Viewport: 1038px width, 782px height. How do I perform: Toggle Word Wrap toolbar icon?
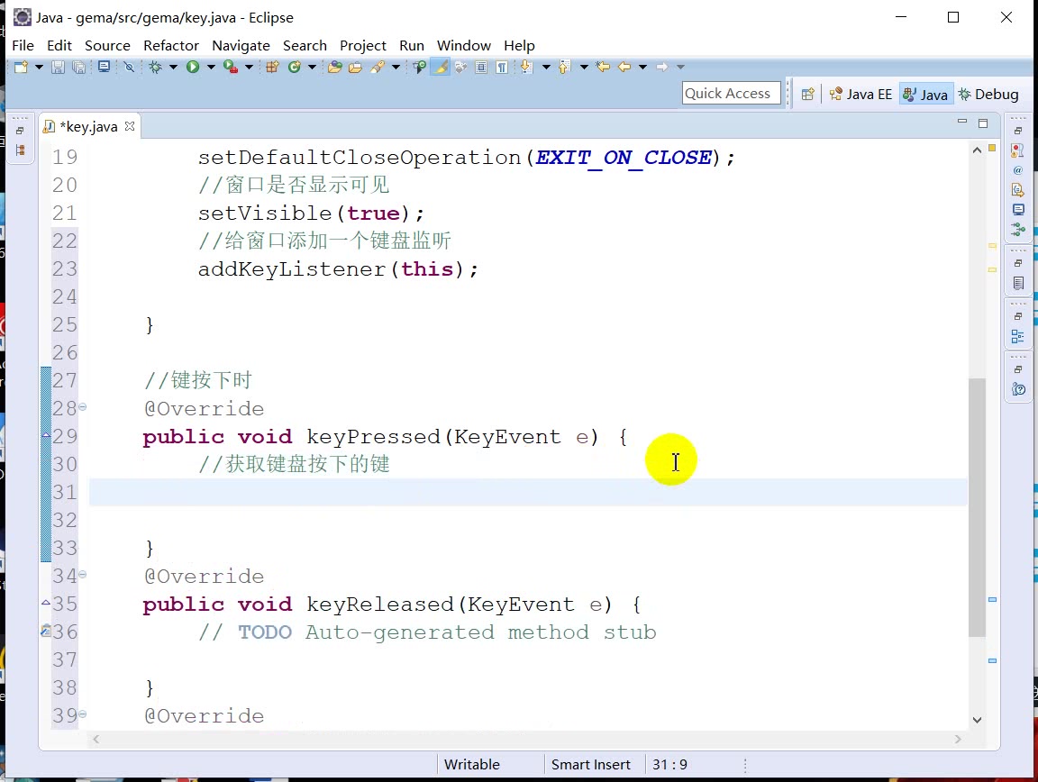coord(460,67)
